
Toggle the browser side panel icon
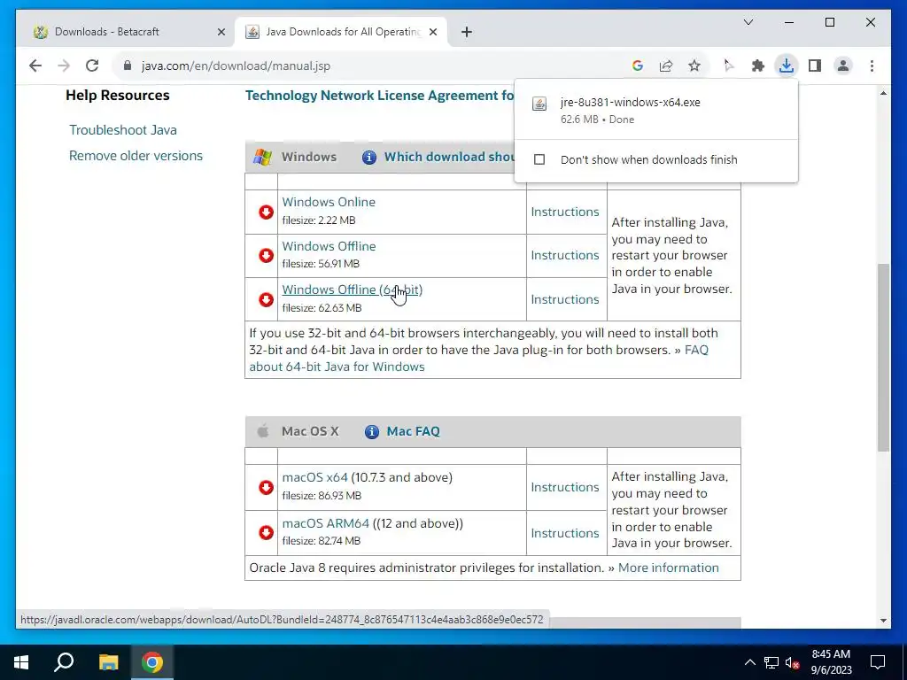815,66
